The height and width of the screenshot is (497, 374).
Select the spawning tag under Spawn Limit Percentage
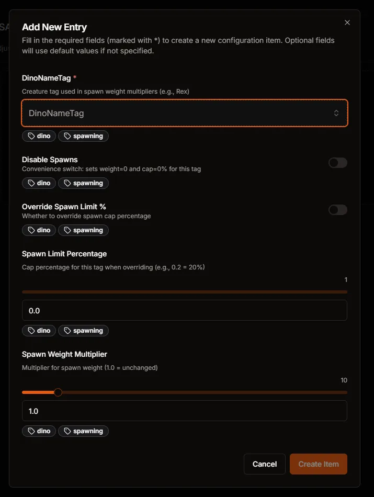(83, 330)
